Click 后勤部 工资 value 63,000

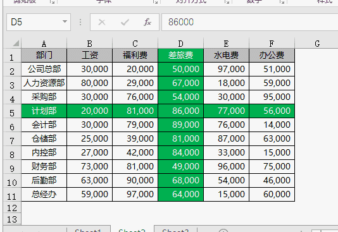coord(90,180)
